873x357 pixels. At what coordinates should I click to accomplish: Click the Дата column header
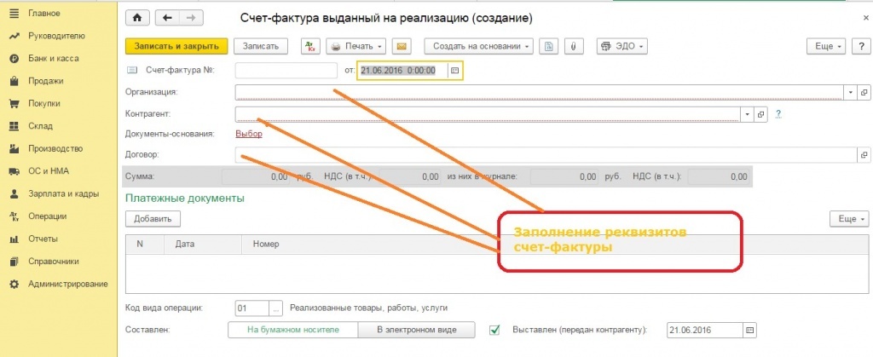pos(203,244)
